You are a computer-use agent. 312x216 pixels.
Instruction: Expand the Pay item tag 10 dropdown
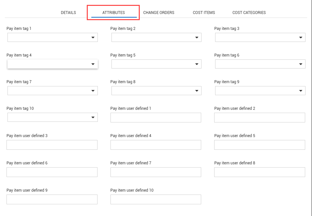[53, 117]
